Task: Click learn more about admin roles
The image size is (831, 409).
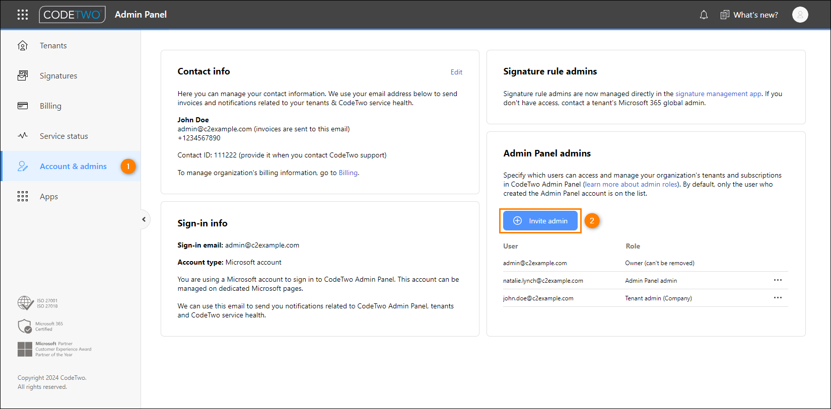Action: click(632, 184)
